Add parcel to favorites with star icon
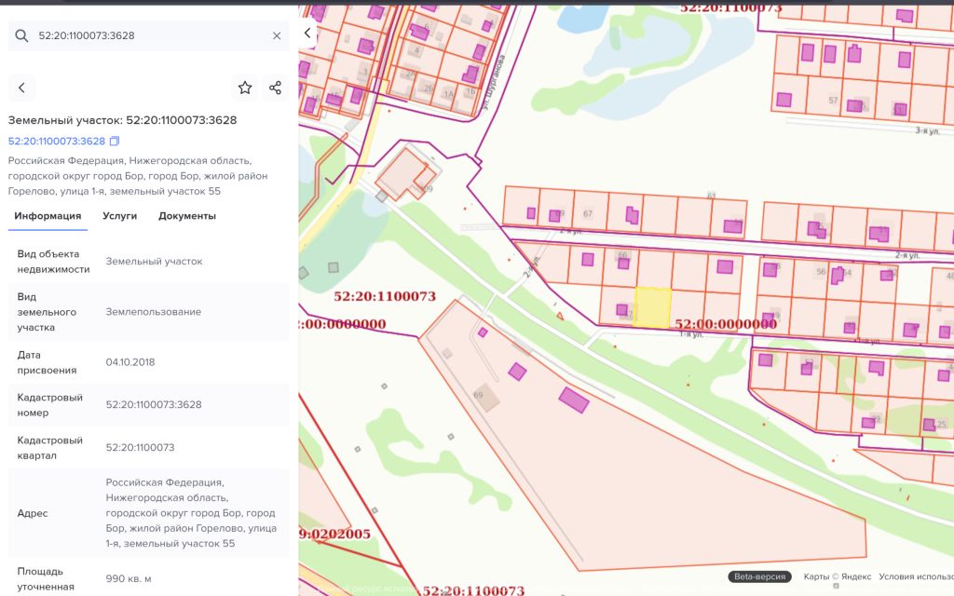Image resolution: width=954 pixels, height=596 pixels. coord(245,88)
